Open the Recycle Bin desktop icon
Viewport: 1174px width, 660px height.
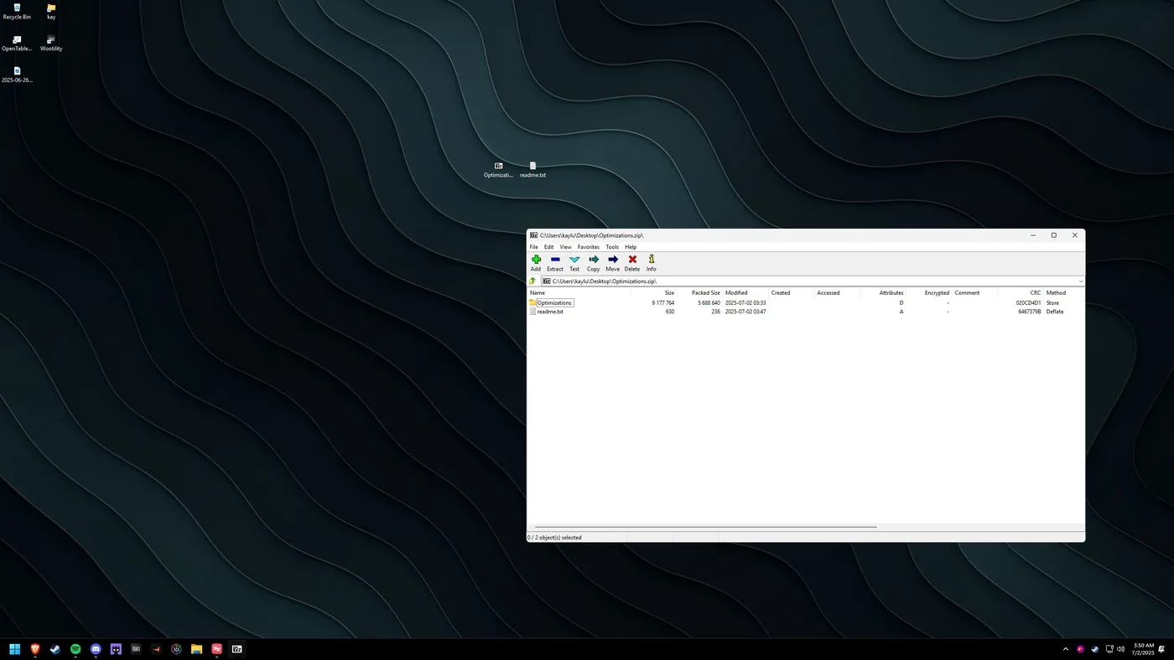coord(17,12)
